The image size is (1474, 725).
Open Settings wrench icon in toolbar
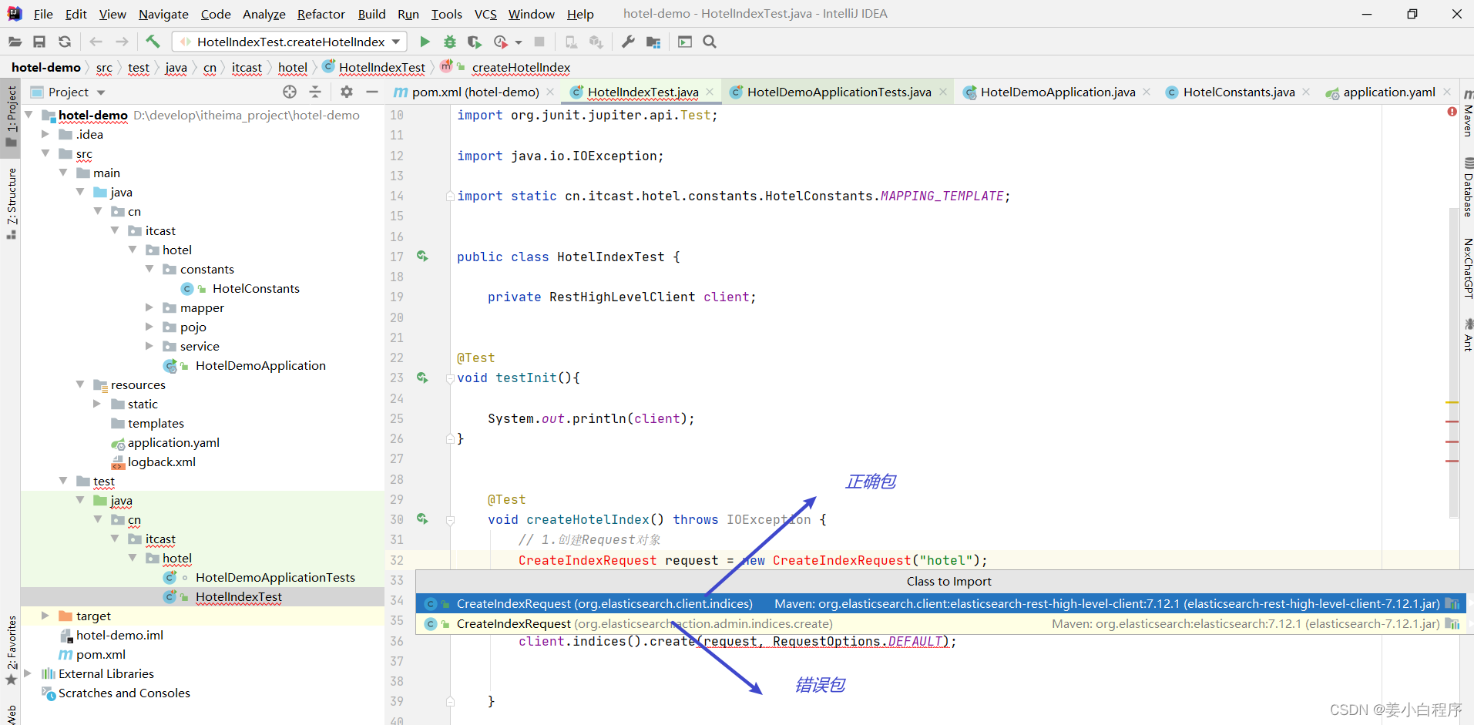coord(628,42)
